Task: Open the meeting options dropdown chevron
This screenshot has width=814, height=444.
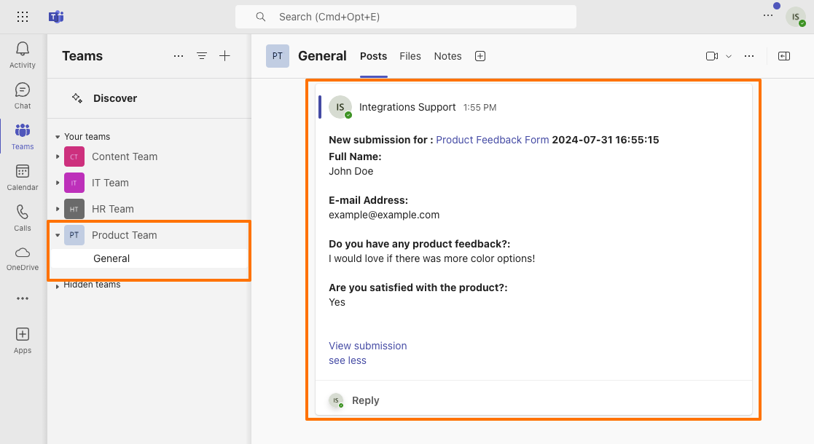Action: (x=729, y=56)
